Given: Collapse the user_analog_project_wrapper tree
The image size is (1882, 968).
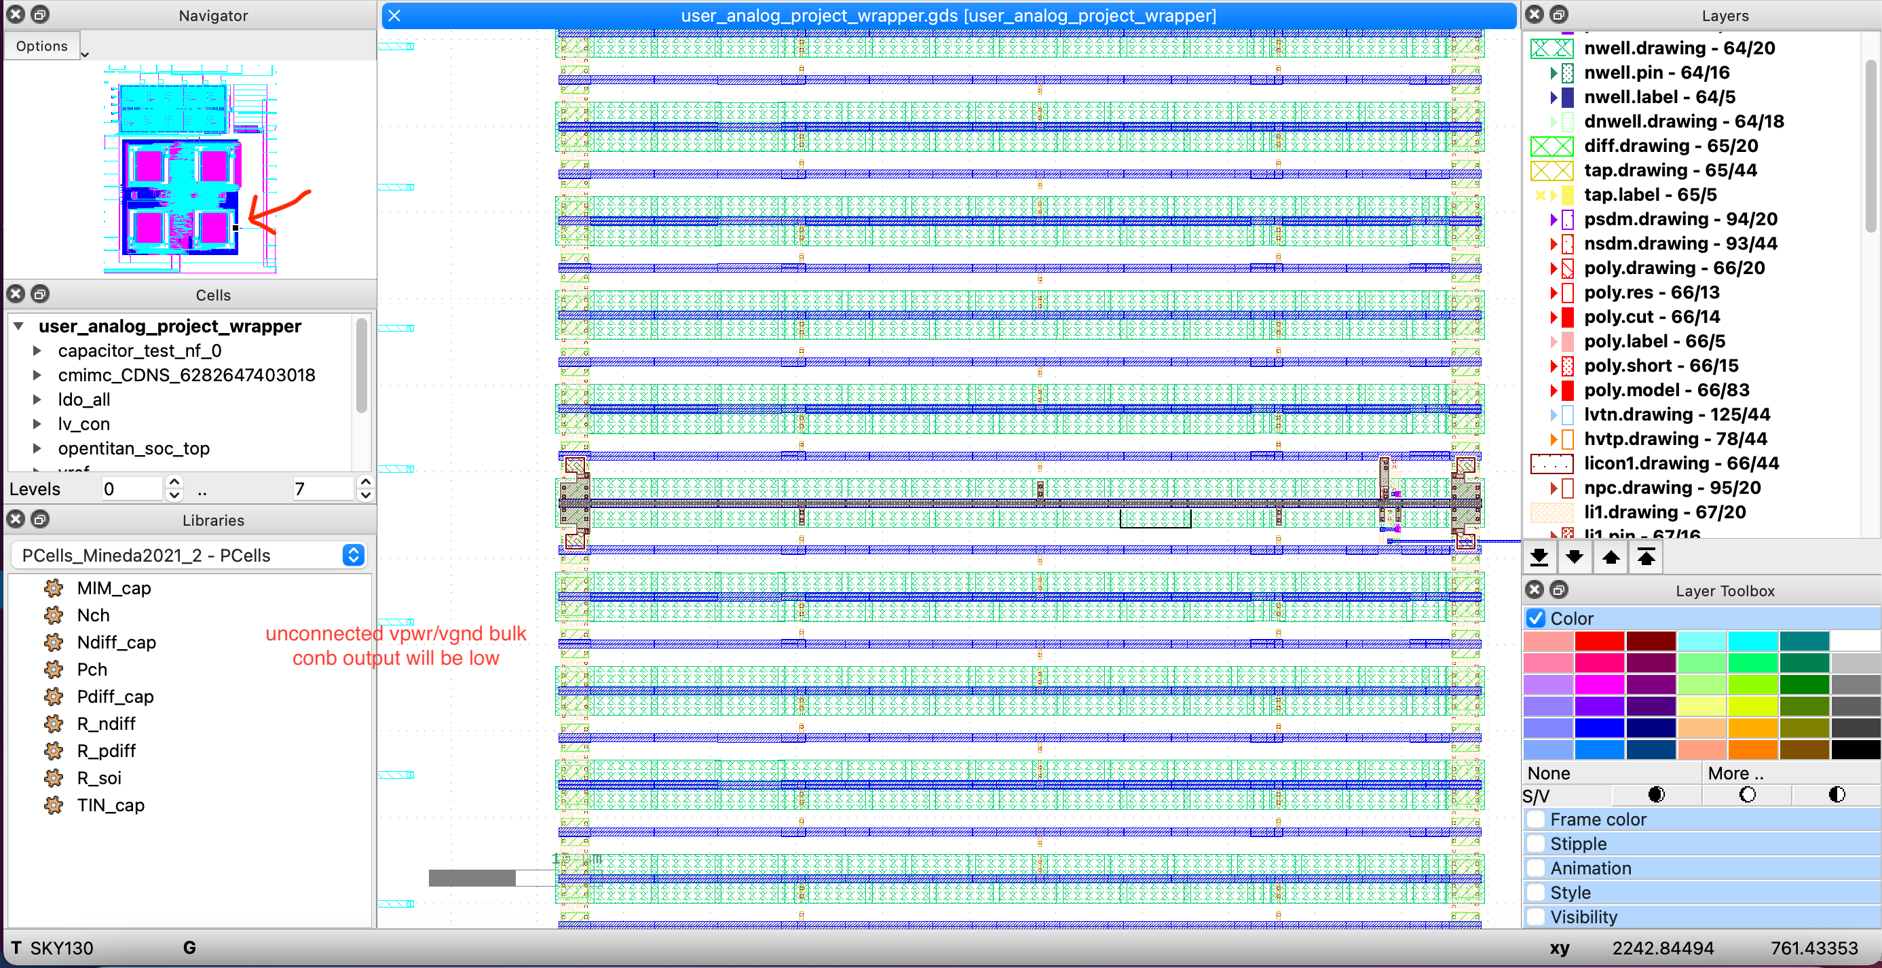Looking at the screenshot, I should [x=18, y=326].
